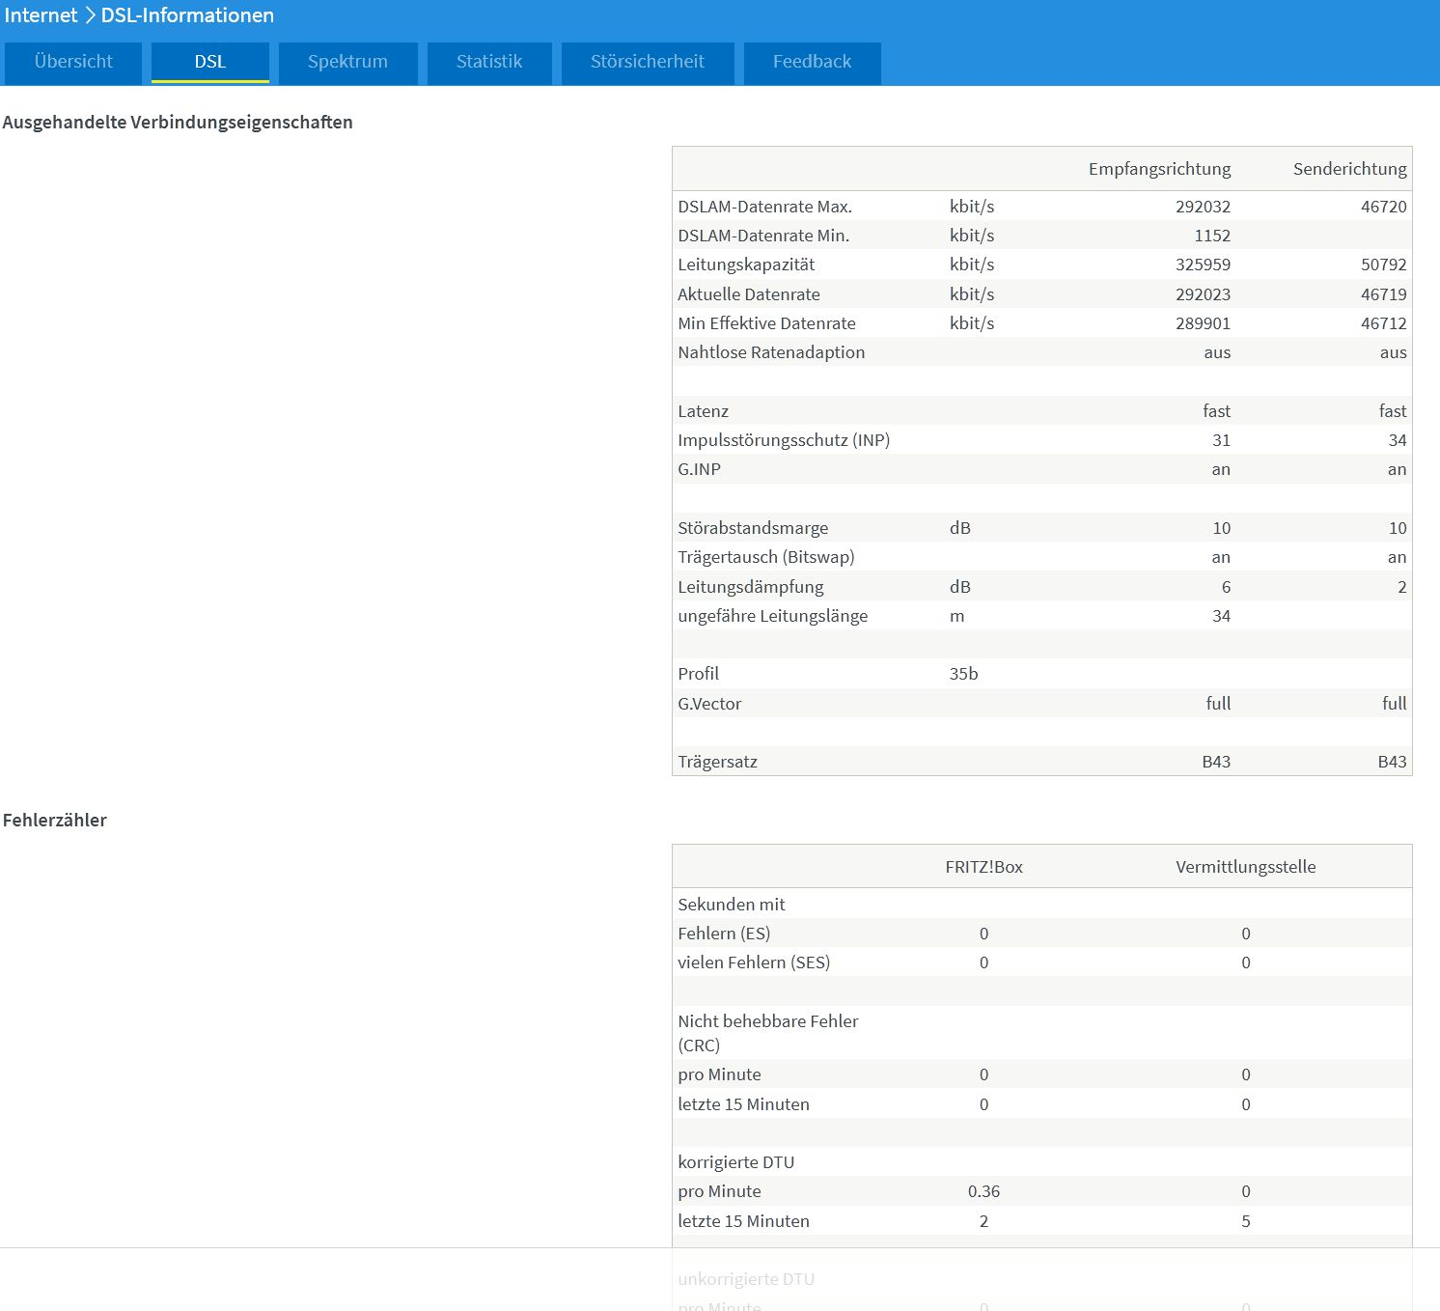Click INP send value 34
Screen dimensions: 1440x1311
tap(1398, 440)
